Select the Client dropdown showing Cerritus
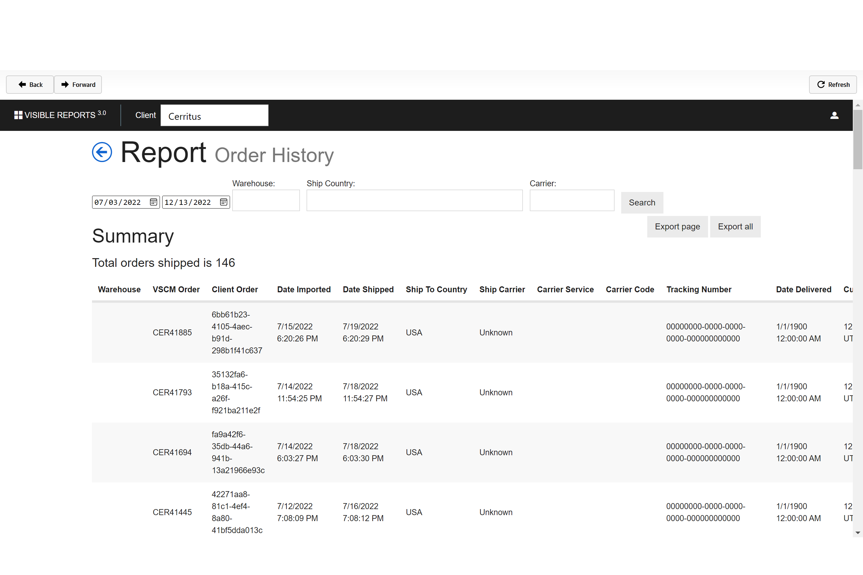This screenshot has height=575, width=863. click(215, 116)
